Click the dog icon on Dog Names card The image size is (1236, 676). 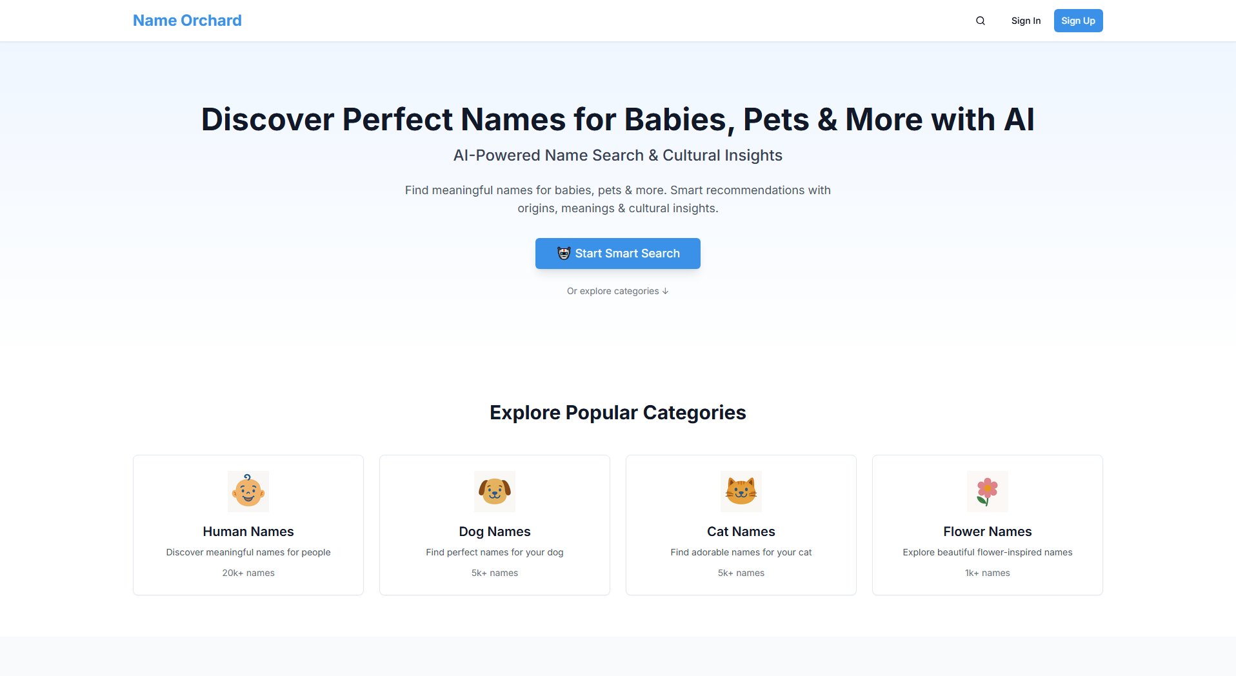(x=494, y=491)
